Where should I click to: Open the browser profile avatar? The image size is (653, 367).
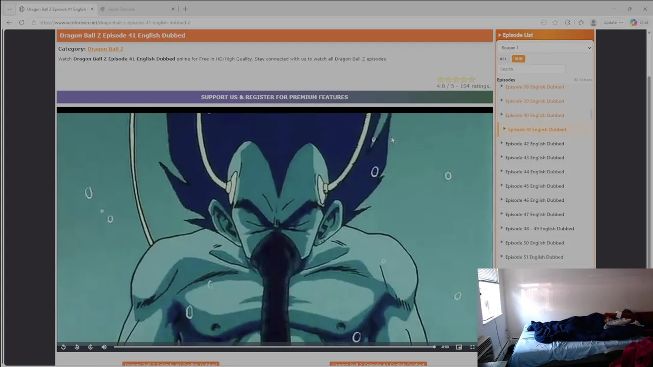pyautogui.click(x=593, y=22)
